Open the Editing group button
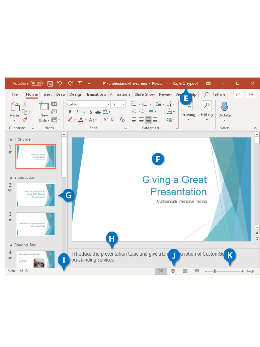 [207, 111]
